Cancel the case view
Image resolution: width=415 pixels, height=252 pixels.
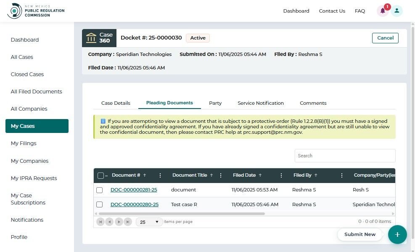pyautogui.click(x=385, y=38)
